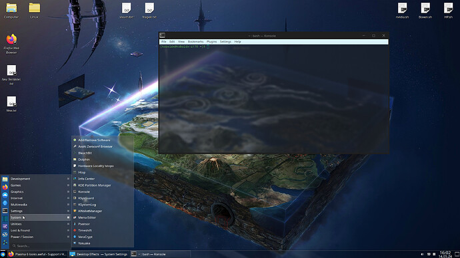460x258 pixels.
Task: Expand the Lost & Found category
Action: click(40, 230)
